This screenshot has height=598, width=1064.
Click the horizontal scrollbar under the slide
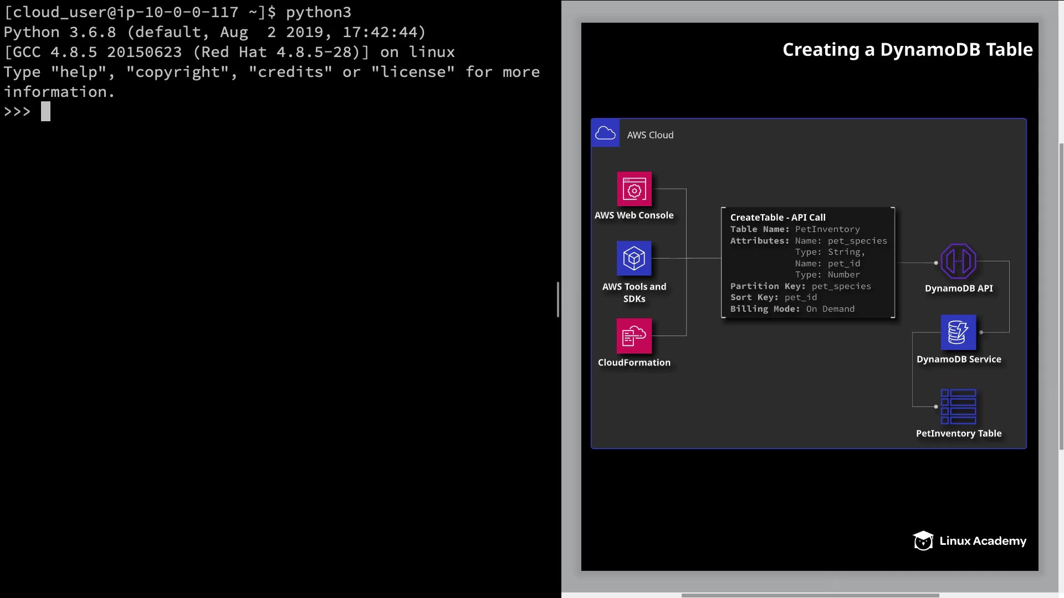[809, 595]
